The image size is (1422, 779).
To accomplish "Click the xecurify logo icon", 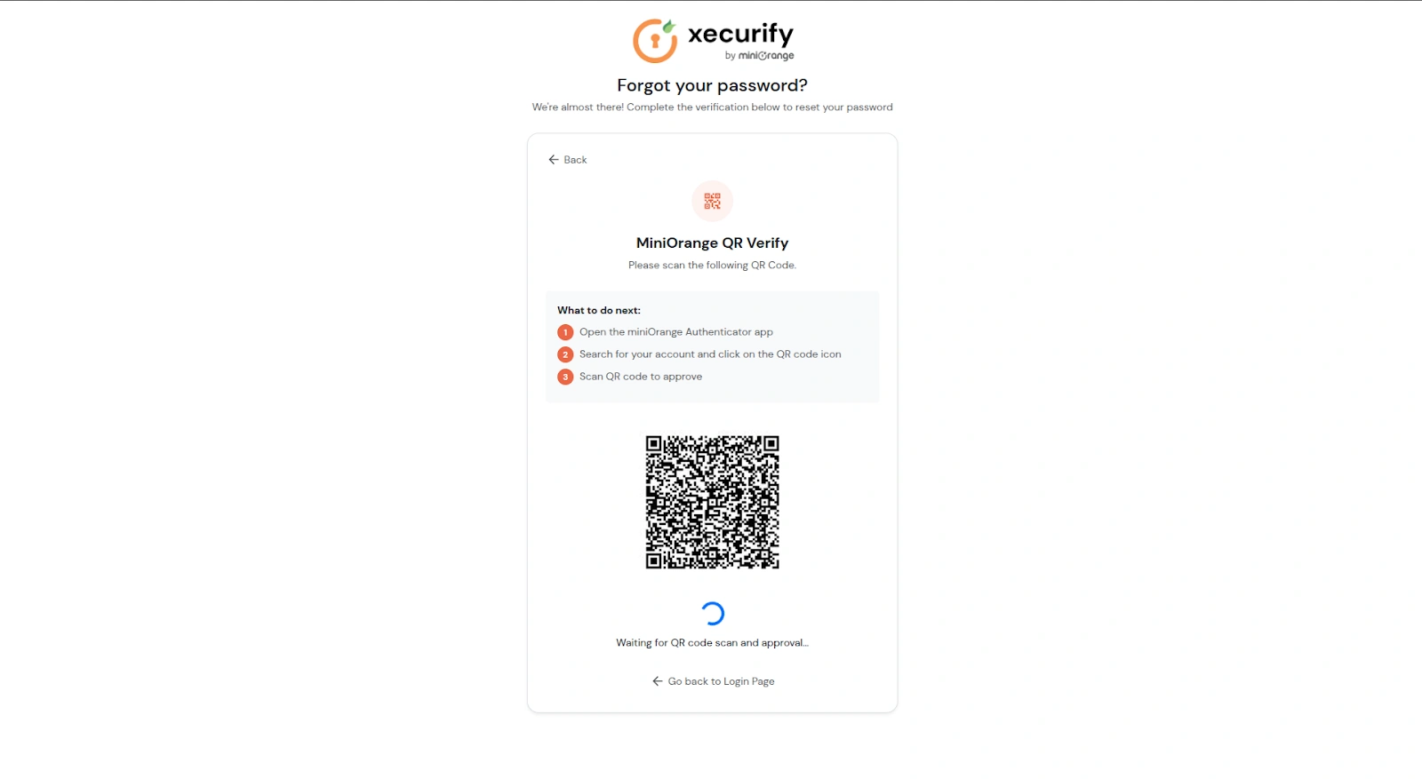I will (653, 38).
